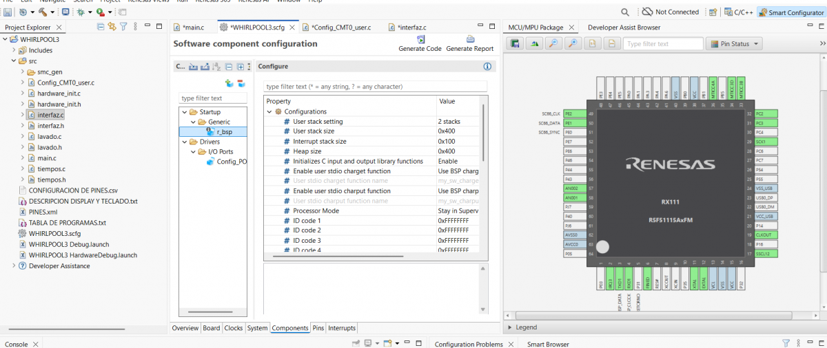Click the Save icon in the main toolbar
The width and height of the screenshot is (827, 348).
[x=8, y=12]
